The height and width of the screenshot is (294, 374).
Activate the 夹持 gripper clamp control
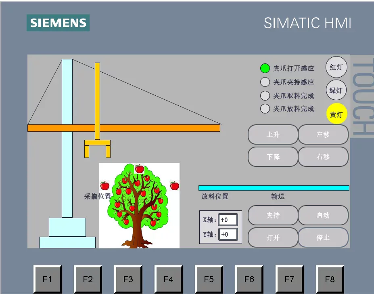273,215
